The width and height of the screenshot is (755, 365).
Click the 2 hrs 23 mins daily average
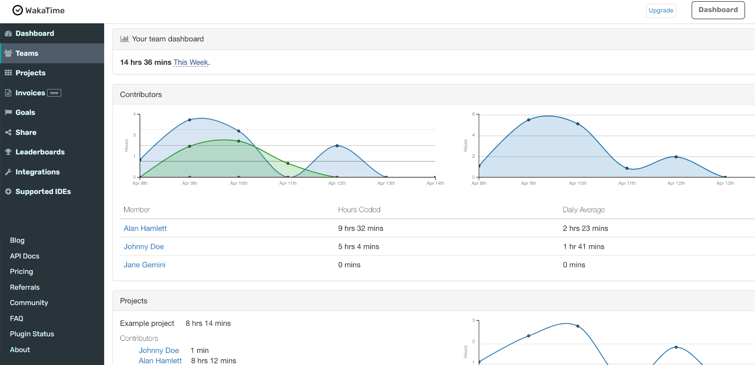click(585, 228)
